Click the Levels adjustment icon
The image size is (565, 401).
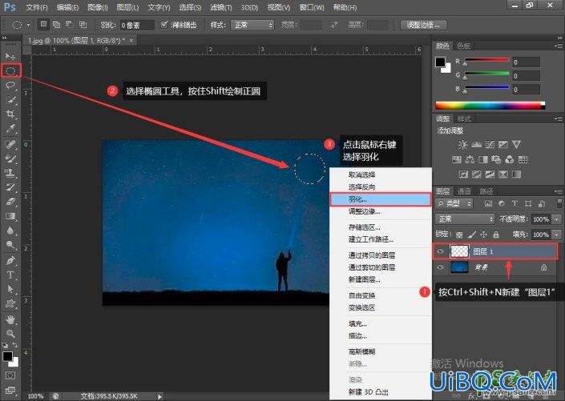[x=476, y=145]
